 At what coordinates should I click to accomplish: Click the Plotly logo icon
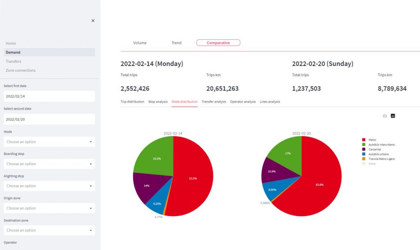393,116
